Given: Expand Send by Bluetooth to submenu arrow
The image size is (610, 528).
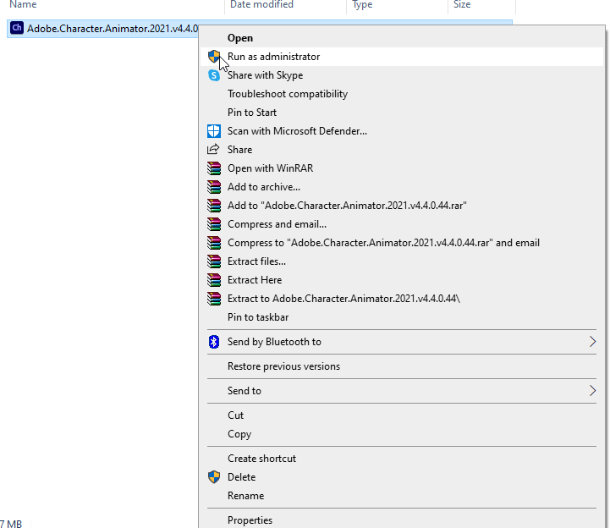Looking at the screenshot, I should [592, 342].
